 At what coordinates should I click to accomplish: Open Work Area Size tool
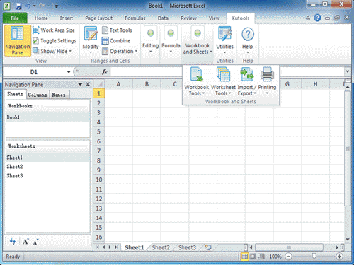click(54, 30)
